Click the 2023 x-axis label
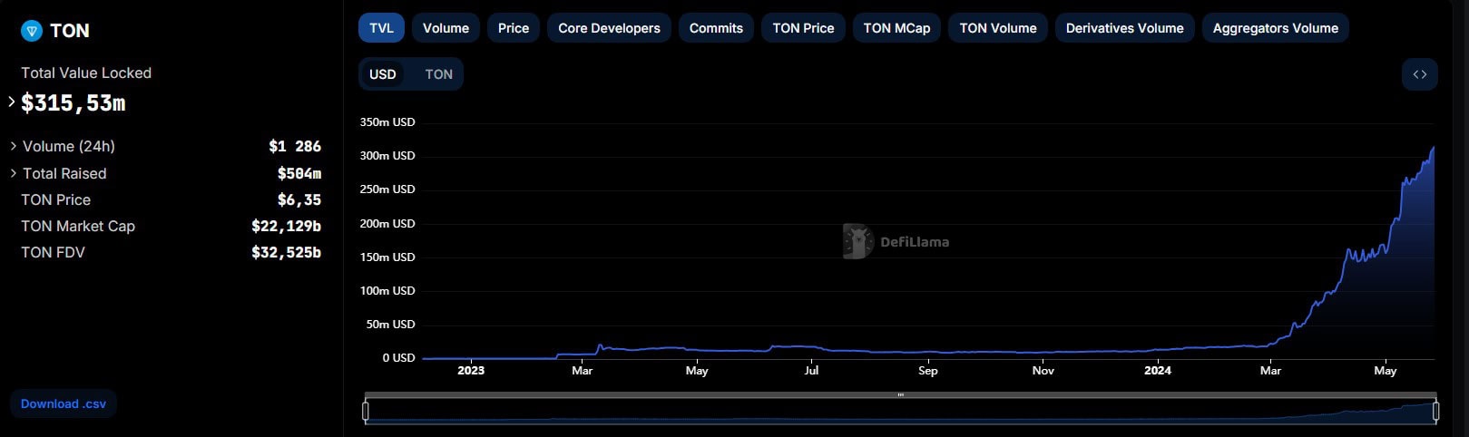 471,370
